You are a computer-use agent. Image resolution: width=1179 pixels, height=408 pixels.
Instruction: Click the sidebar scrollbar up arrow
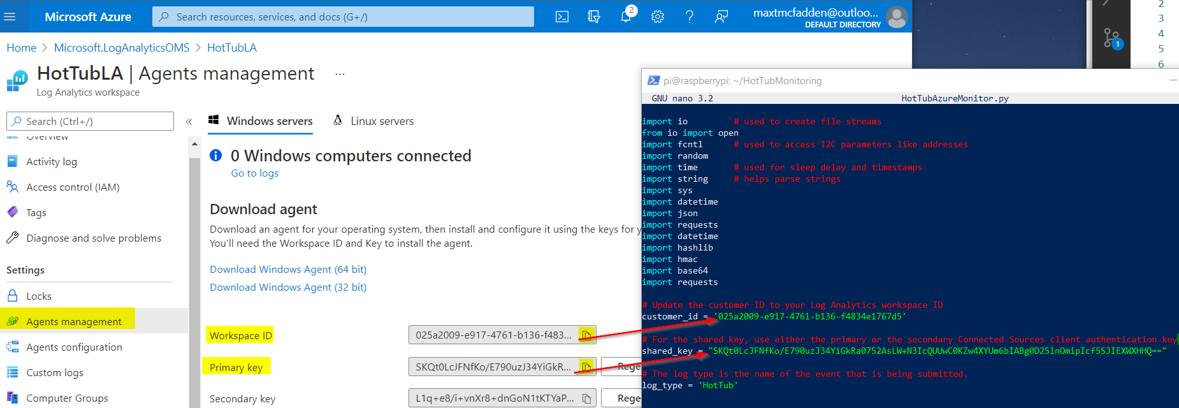click(194, 145)
